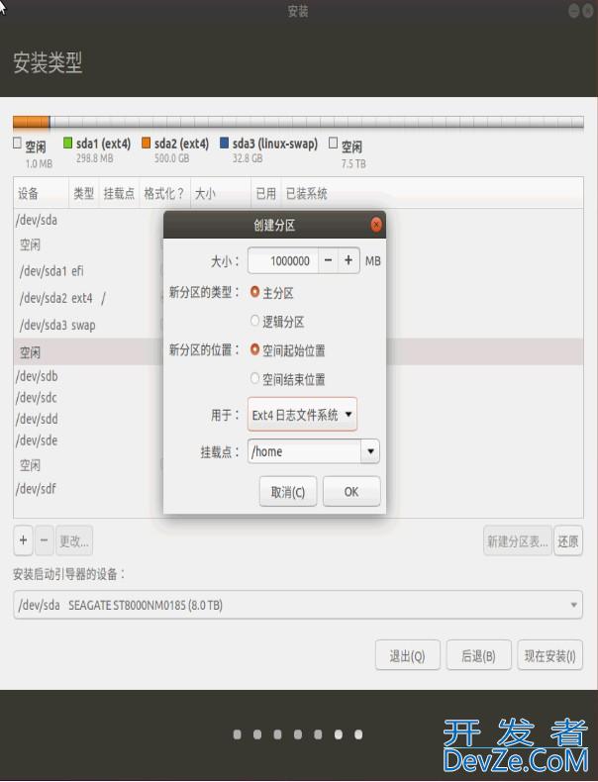The height and width of the screenshot is (782, 598).
Task: Close the 创建分区 dialog with the red X
Action: point(376,225)
